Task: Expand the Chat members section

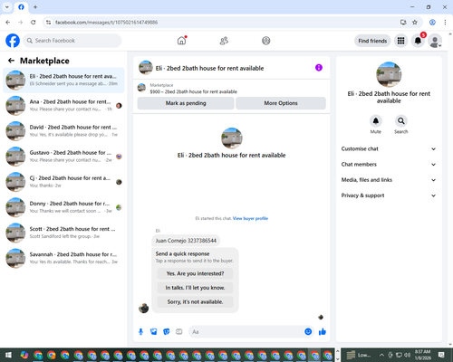Action: (x=389, y=165)
